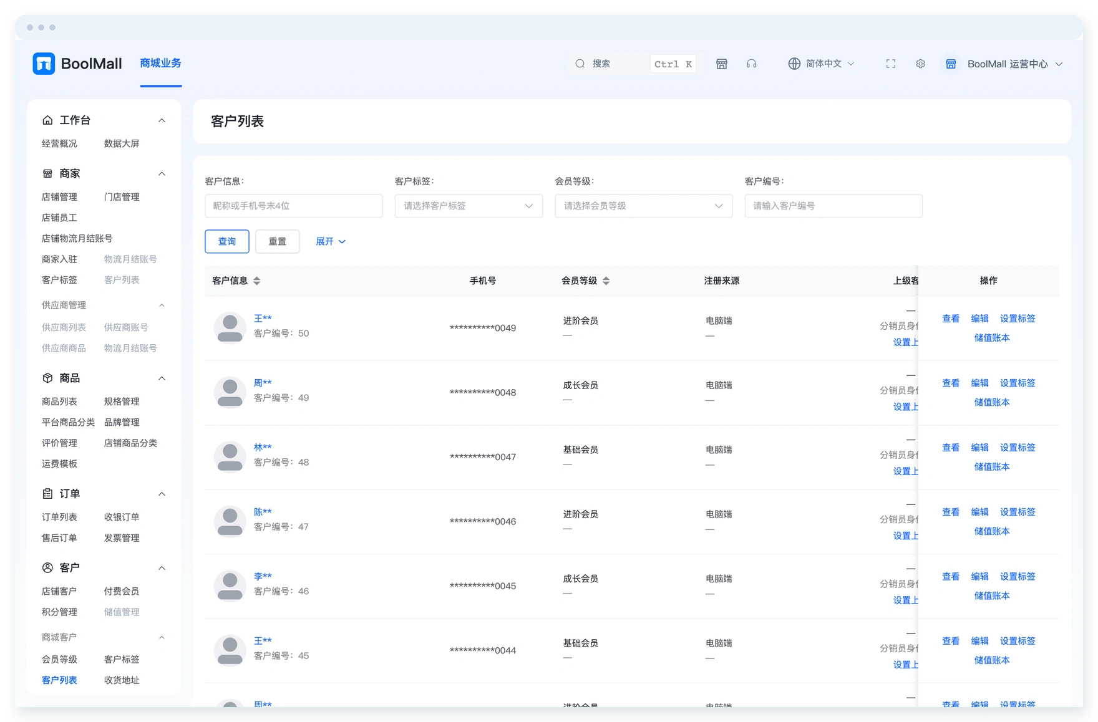The height and width of the screenshot is (722, 1098).
Task: Click phone number ending 0049
Action: tap(483, 329)
